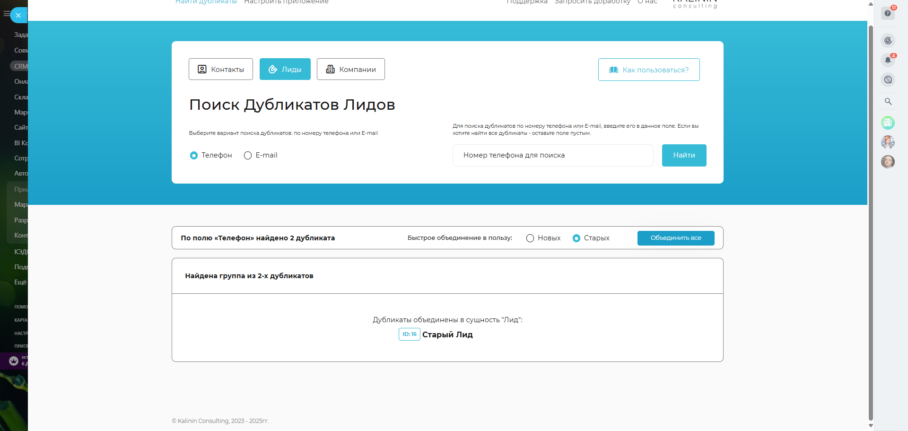Close the slider with the blue X button
This screenshot has height=431, width=908.
click(18, 15)
